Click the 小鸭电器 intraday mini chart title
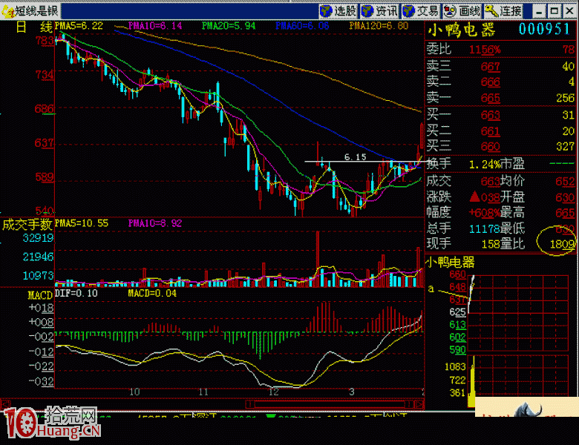Image resolution: width=579 pixels, height=445 pixels. (451, 263)
